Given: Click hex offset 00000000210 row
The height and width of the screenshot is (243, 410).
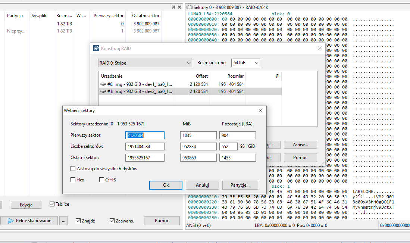Looking at the screenshot, I should click(x=291, y=197).
